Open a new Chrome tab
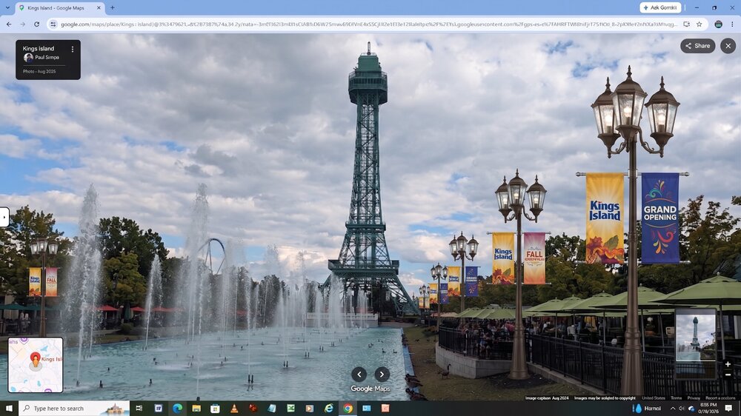 113,7
